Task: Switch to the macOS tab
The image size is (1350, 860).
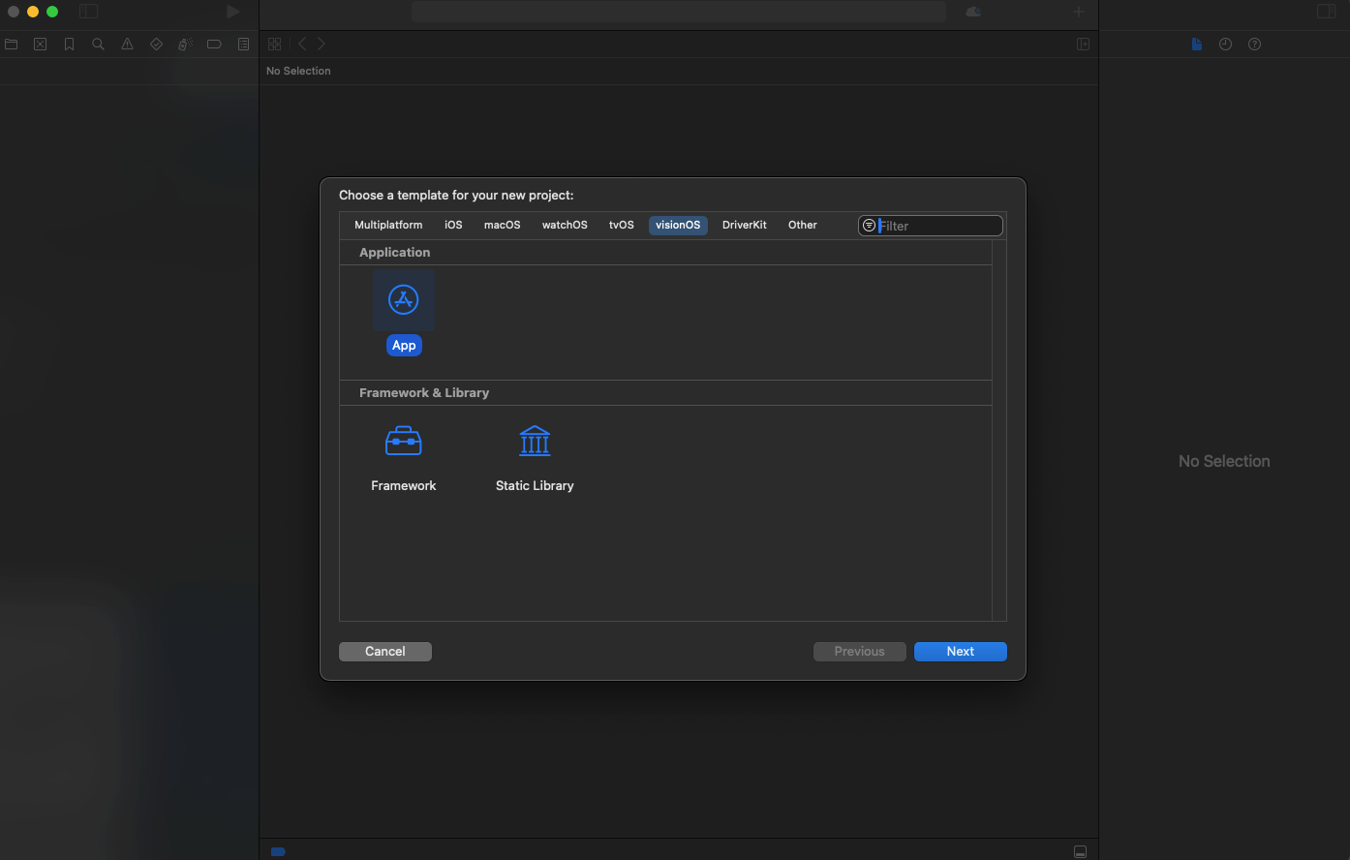Action: coord(503,225)
